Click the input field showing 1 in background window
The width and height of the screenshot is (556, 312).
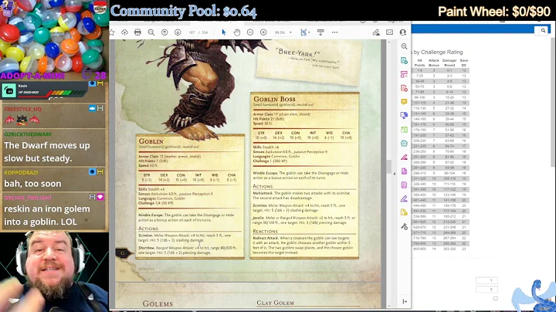click(x=486, y=280)
